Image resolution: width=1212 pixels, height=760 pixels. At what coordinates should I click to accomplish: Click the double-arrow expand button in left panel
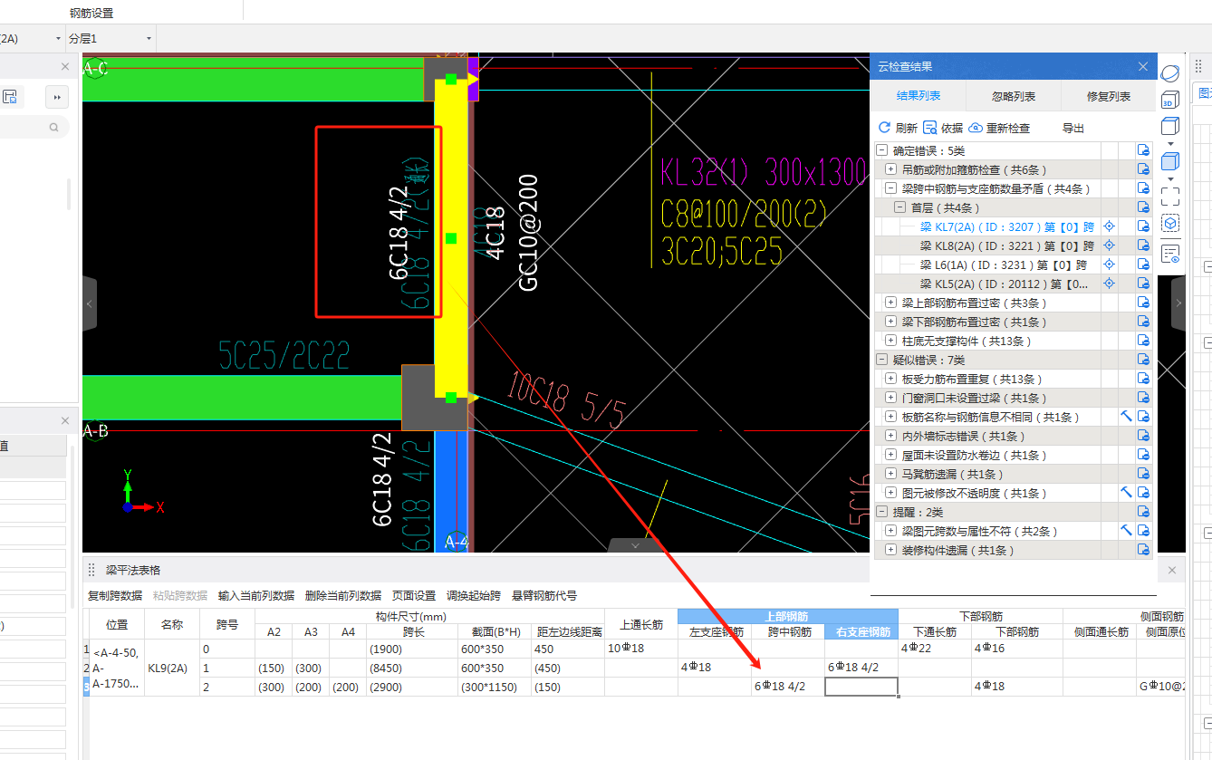point(57,97)
